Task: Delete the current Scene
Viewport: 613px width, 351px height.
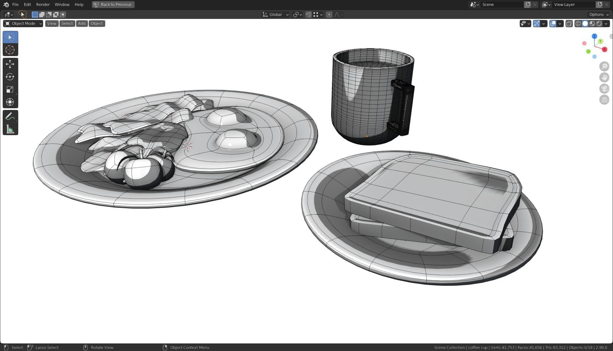Action: point(535,5)
